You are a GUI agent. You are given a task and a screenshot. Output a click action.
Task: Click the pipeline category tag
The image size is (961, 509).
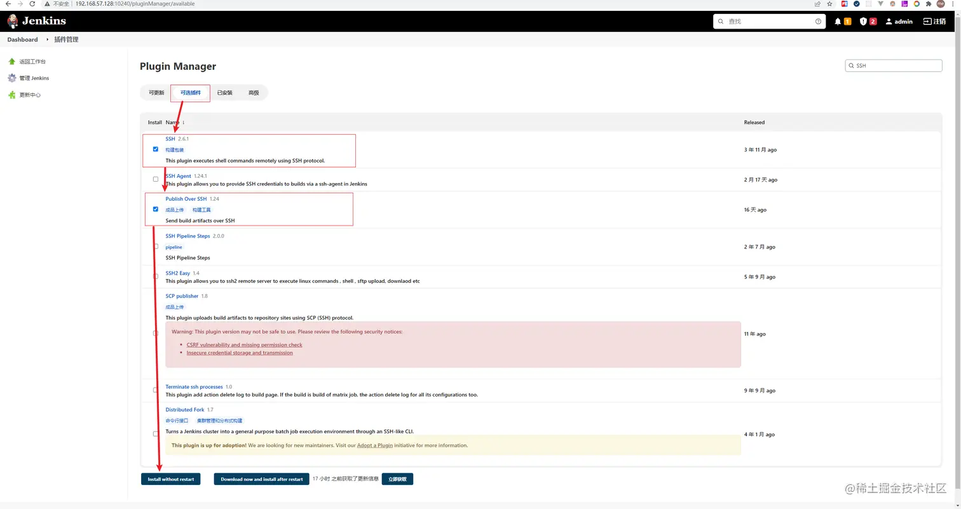tap(174, 247)
